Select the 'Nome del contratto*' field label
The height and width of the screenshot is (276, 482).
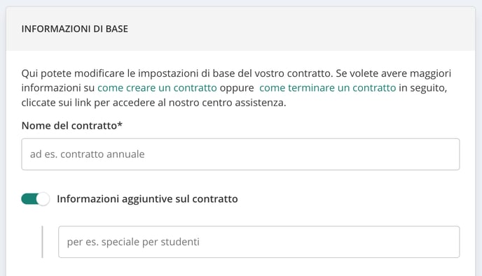click(x=72, y=126)
